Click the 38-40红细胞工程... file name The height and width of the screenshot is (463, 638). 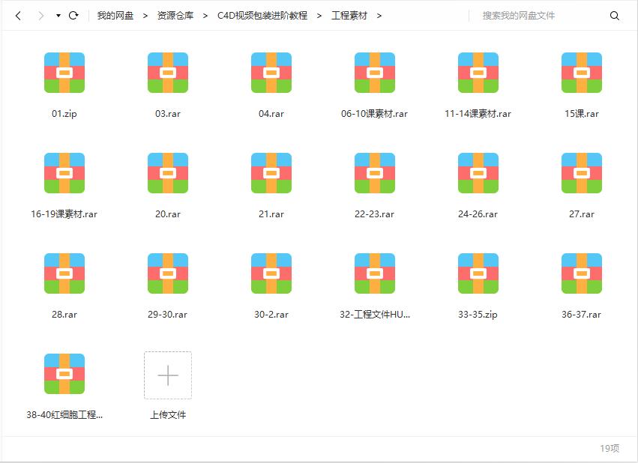[x=64, y=414]
